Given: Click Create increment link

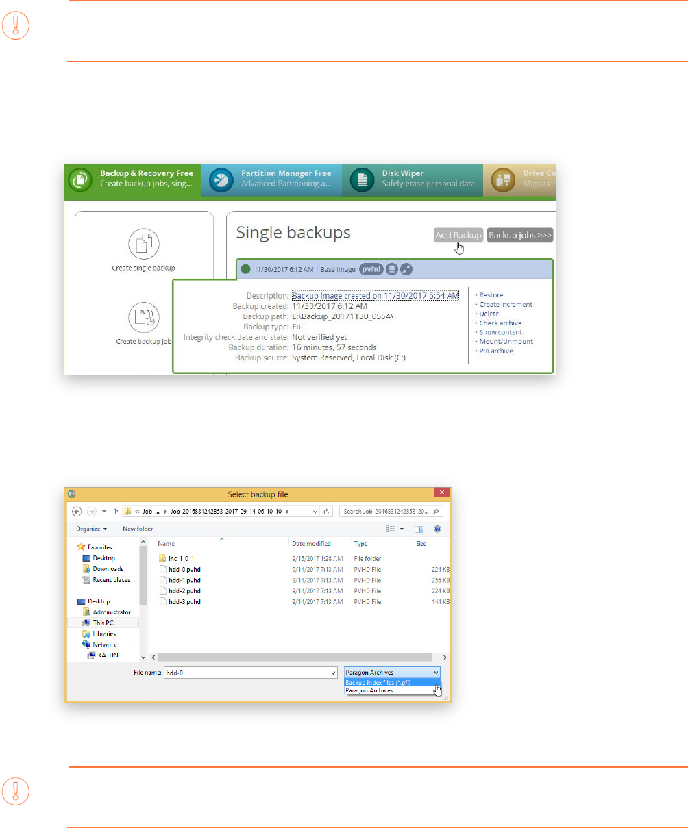Looking at the screenshot, I should tap(506, 305).
